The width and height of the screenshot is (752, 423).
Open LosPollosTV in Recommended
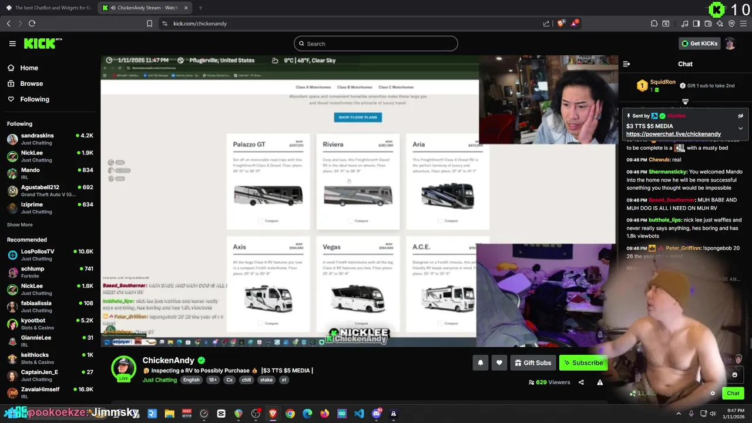pyautogui.click(x=50, y=255)
